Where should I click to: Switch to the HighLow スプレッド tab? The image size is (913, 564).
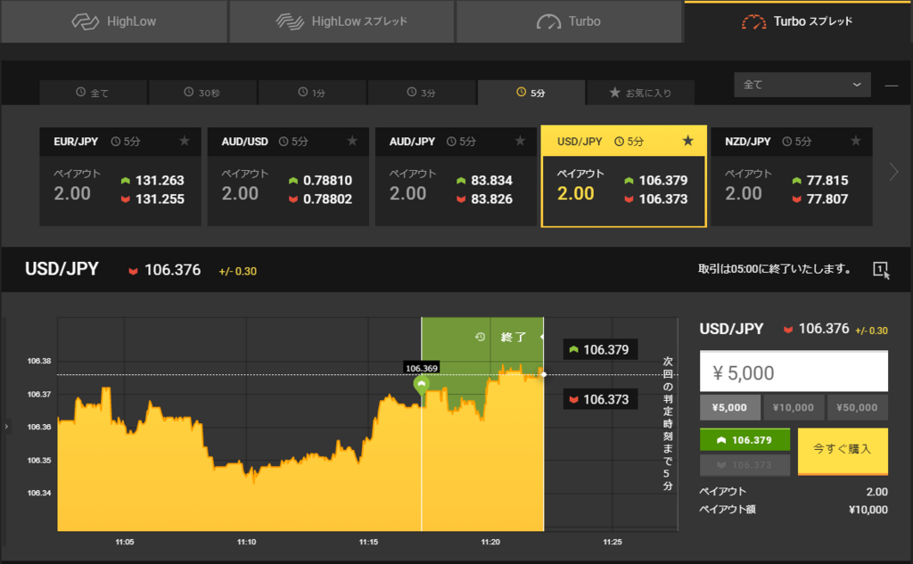pyautogui.click(x=341, y=21)
